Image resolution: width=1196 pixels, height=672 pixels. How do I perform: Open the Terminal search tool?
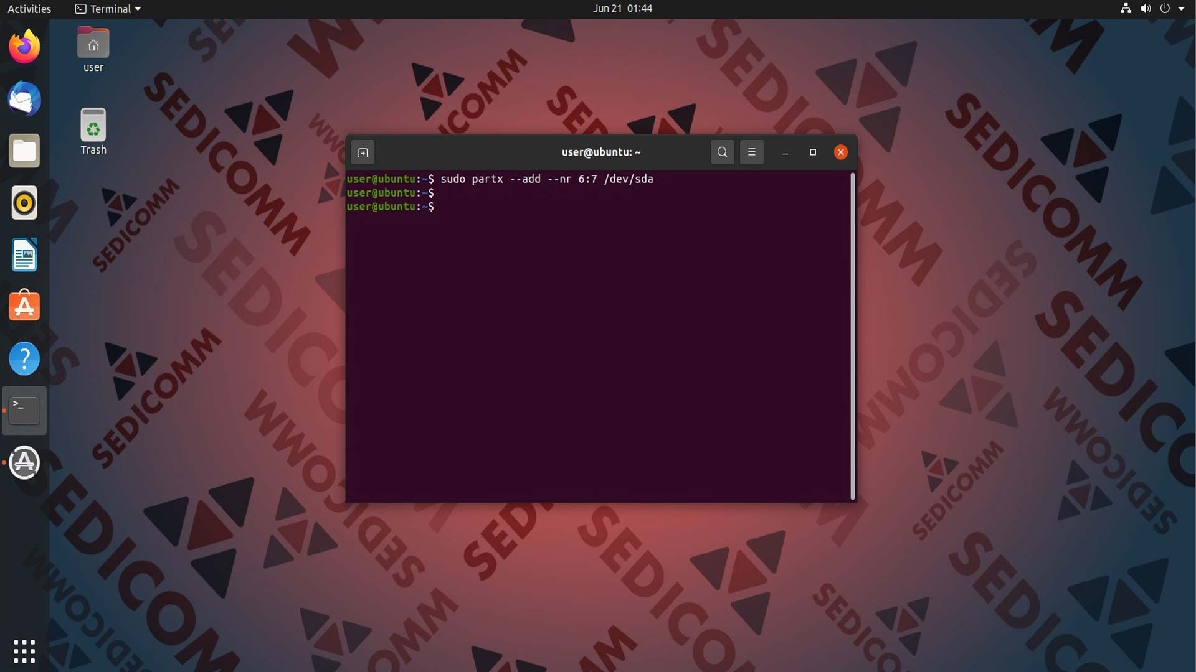722,152
